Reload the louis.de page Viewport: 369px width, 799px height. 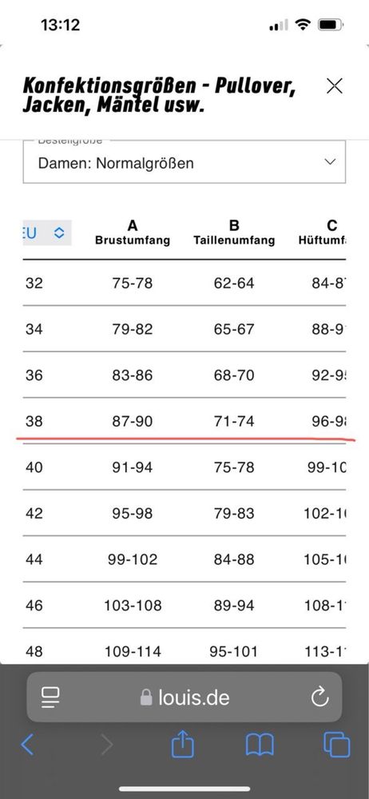tap(320, 697)
